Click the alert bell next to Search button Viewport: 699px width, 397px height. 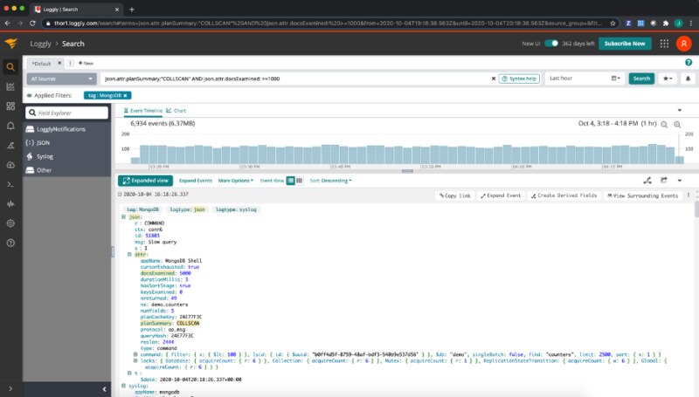click(688, 79)
